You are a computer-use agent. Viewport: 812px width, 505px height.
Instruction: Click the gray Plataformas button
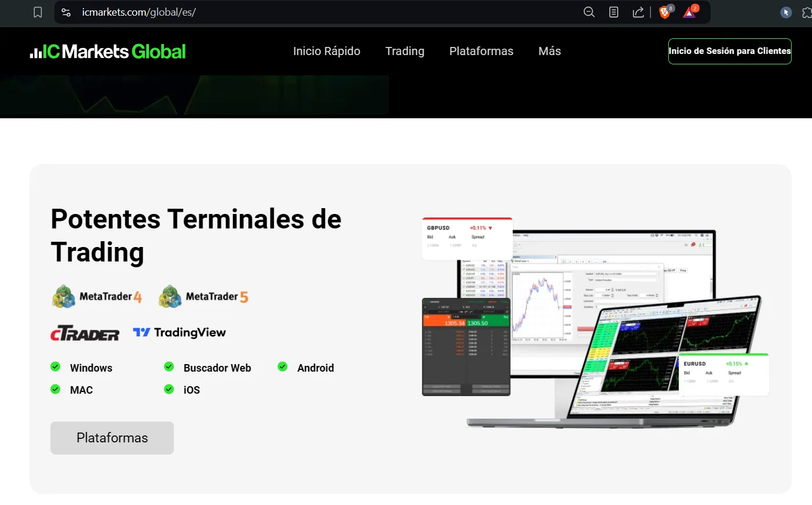pos(112,438)
